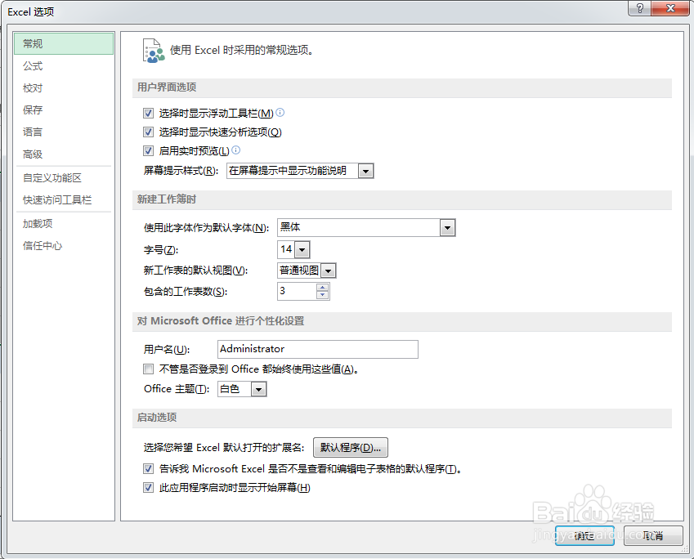
Task: Uncheck 启用实时预览 checkbox
Action: (148, 151)
